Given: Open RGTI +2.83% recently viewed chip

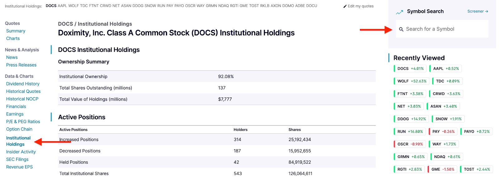Looking at the screenshot, I should point(409,169).
